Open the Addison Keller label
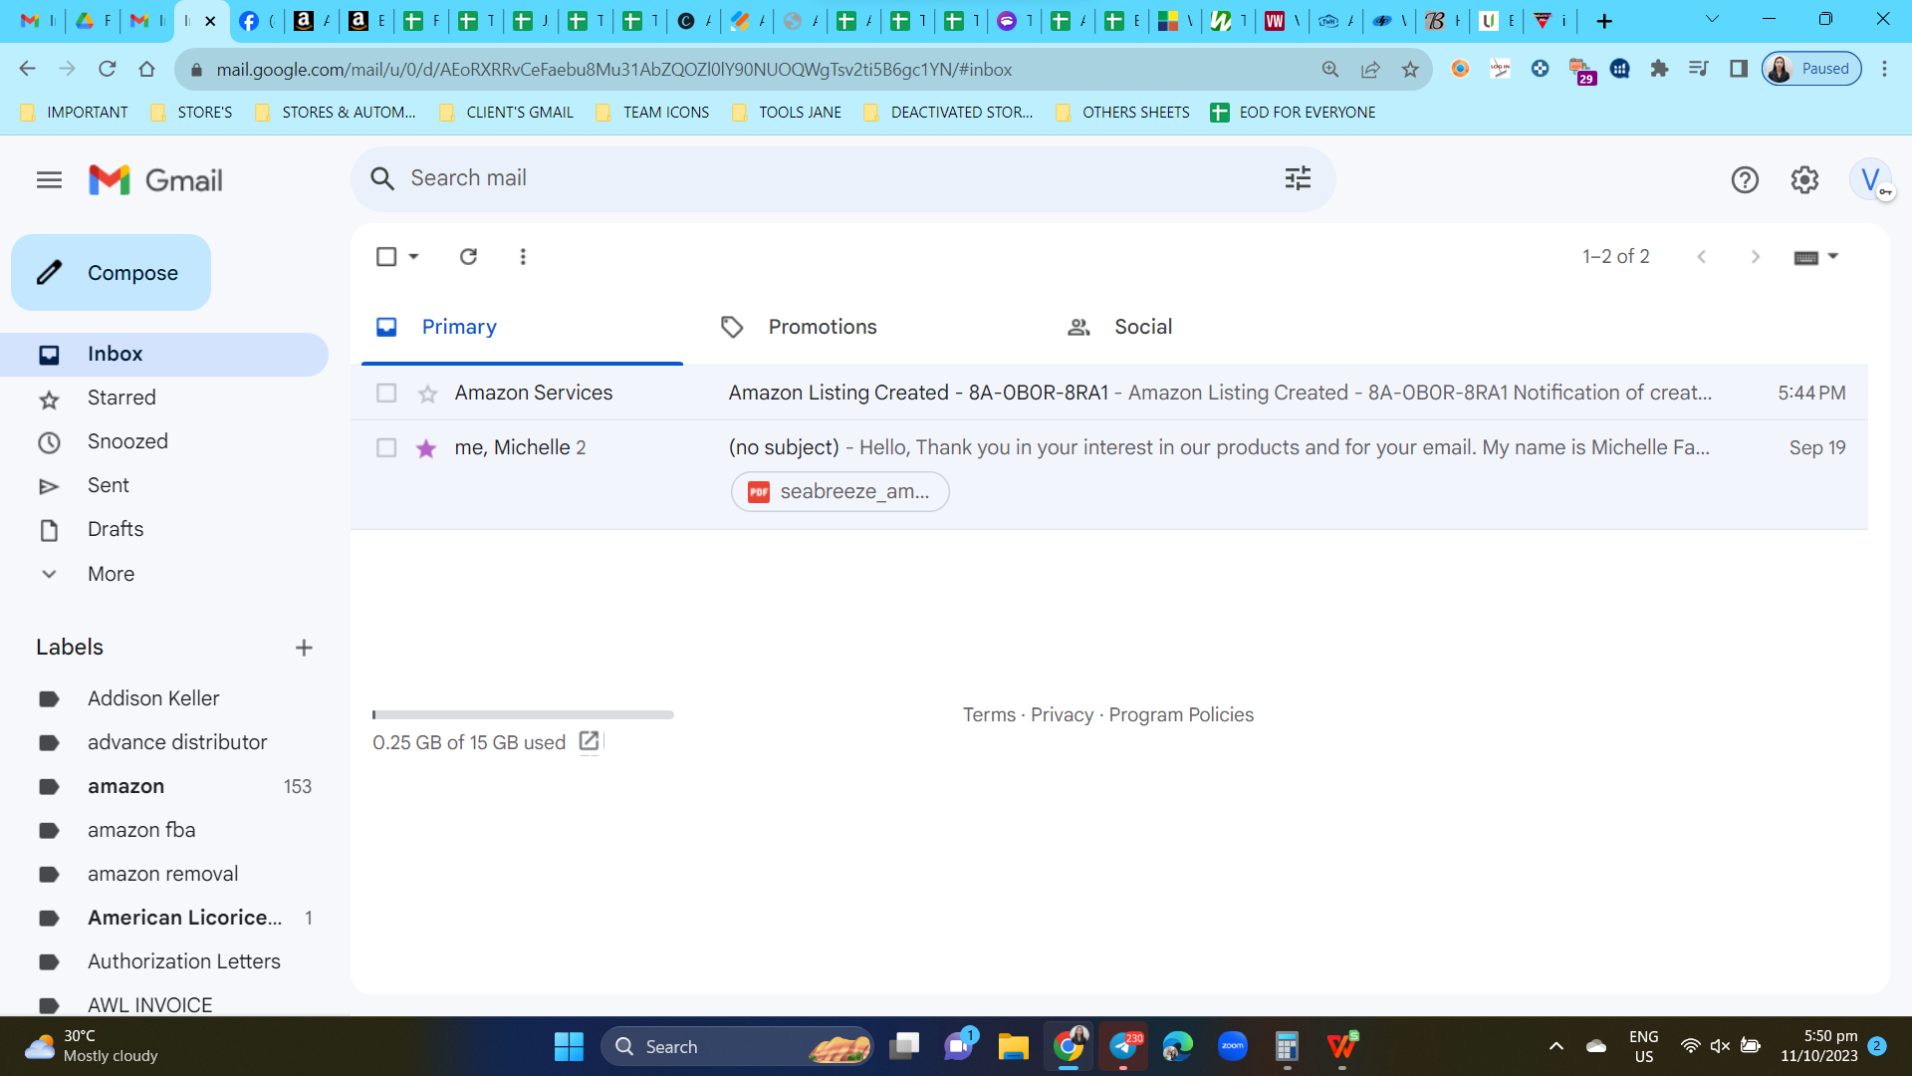Screen dimensions: 1912x1076 coord(164,699)
